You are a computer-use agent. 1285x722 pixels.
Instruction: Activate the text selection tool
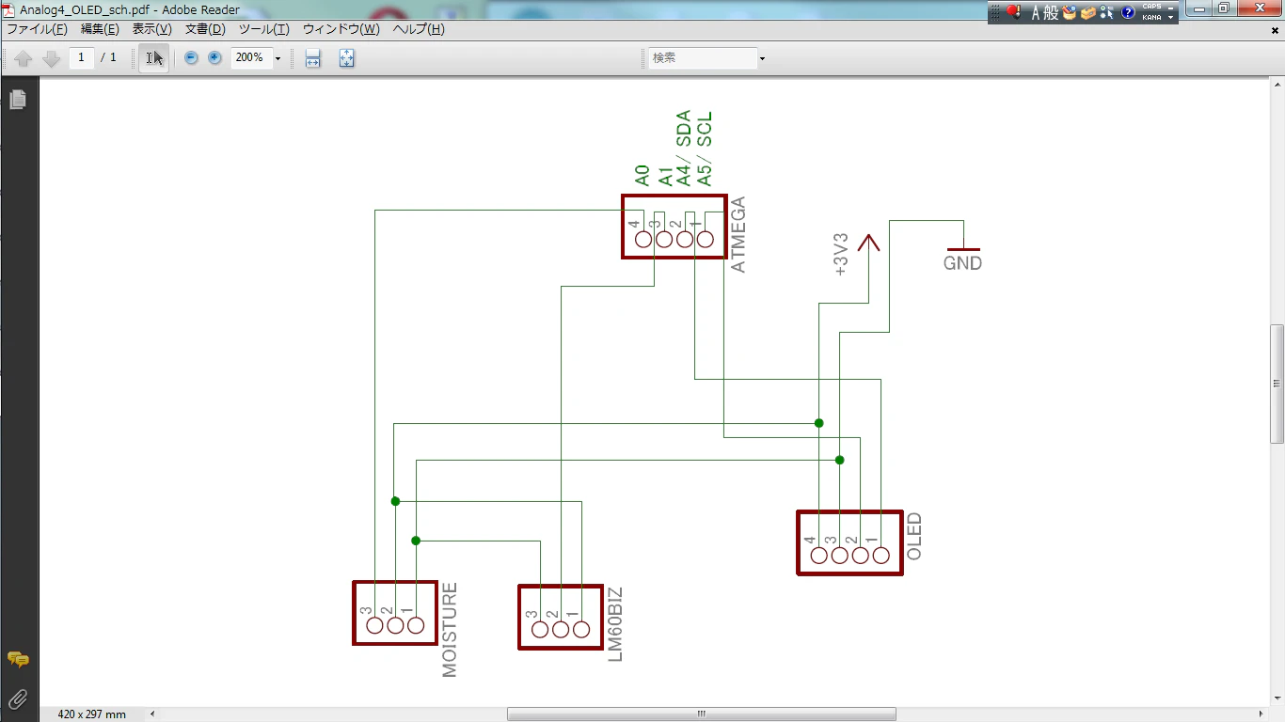[x=153, y=58]
